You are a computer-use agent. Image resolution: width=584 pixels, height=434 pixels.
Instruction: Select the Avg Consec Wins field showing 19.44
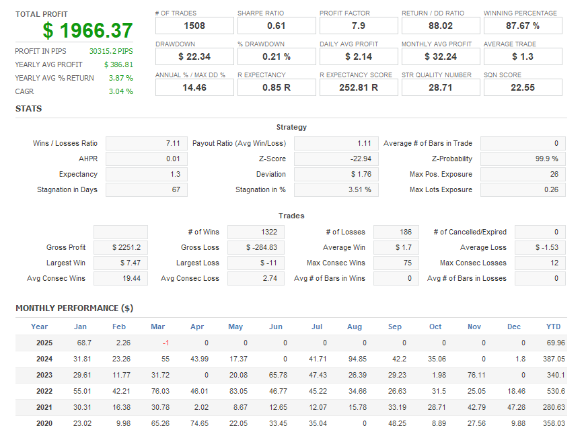(120, 278)
